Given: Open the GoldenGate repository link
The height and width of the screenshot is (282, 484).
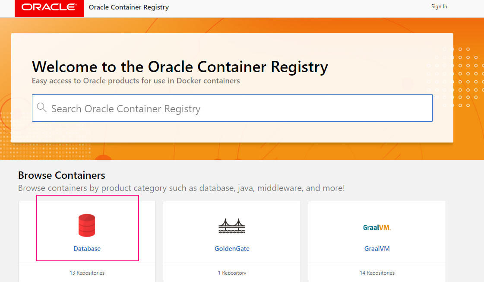Looking at the screenshot, I should tap(232, 248).
